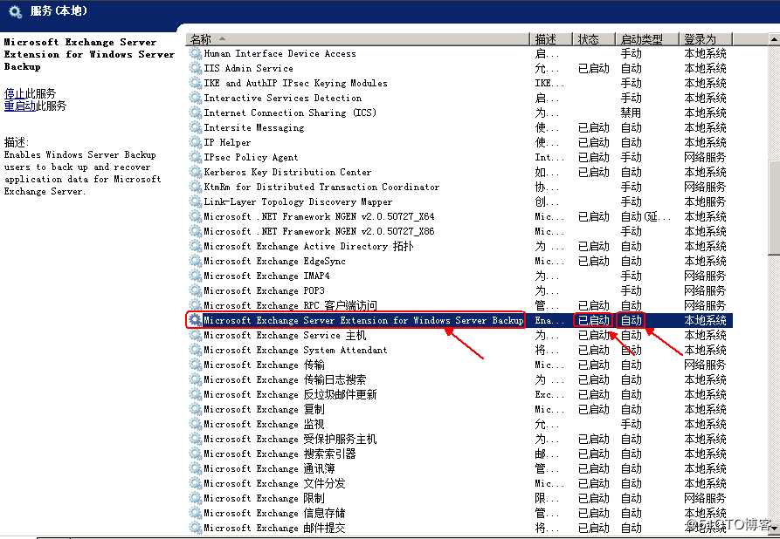Viewport: 780px width, 539px height.
Task: Click 本地服务 logon of Link-Layer Topology row
Action: 705,201
